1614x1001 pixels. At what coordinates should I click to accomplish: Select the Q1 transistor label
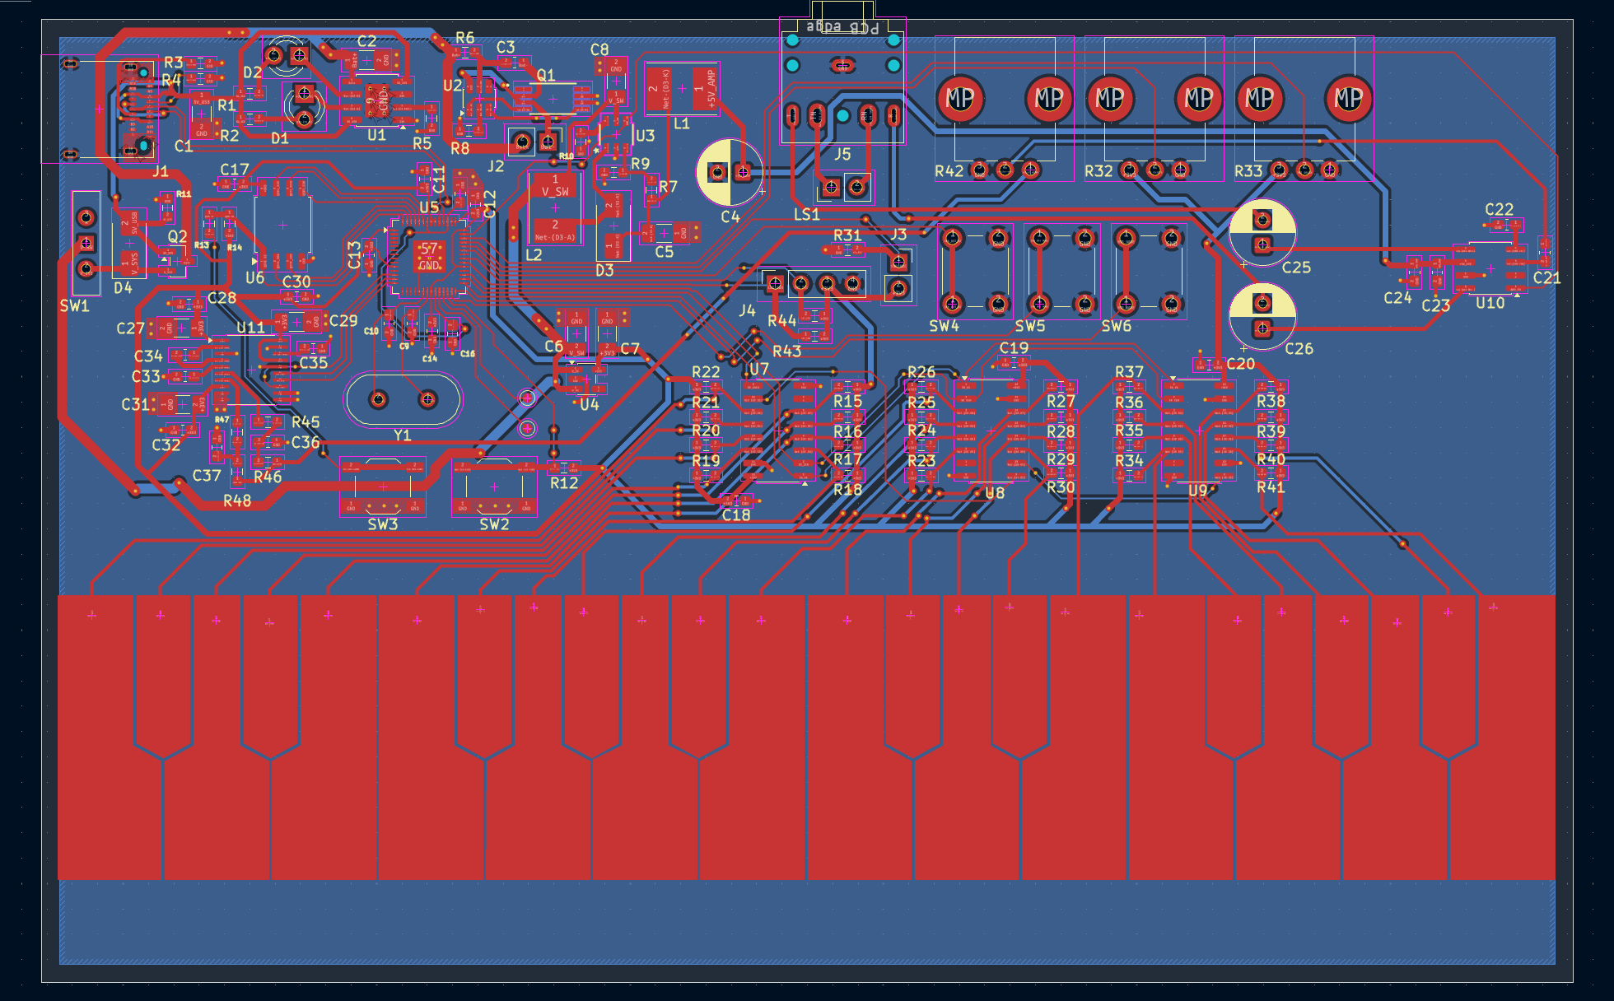546,75
